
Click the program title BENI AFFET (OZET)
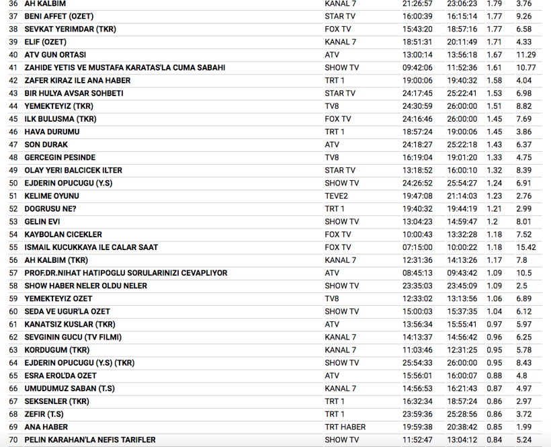click(x=58, y=16)
